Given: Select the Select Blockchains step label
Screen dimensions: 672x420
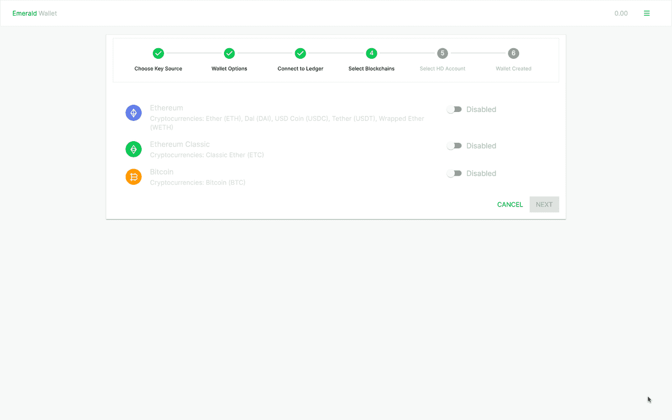Looking at the screenshot, I should pyautogui.click(x=371, y=68).
